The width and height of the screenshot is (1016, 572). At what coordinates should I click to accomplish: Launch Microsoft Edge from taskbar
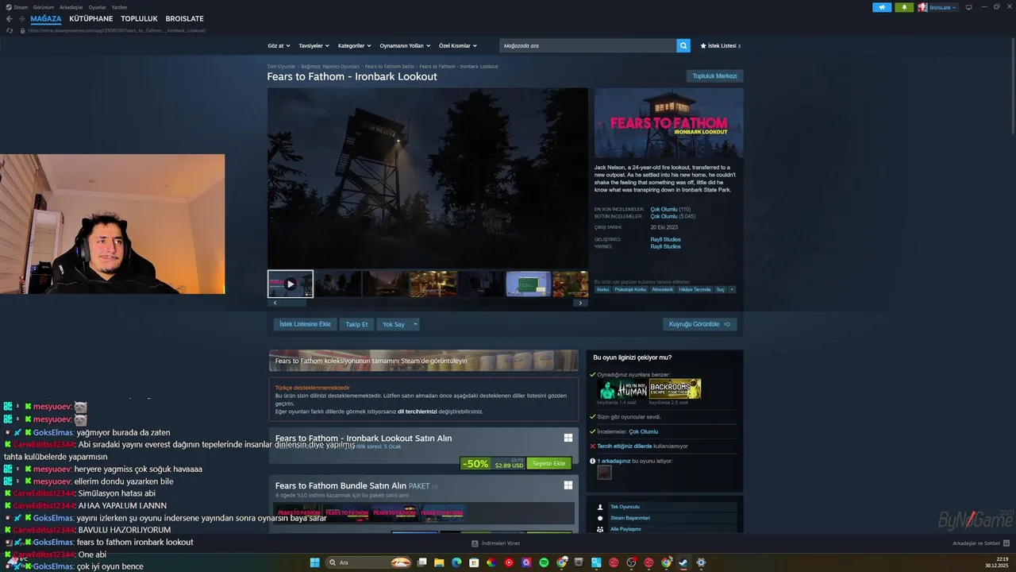(456, 562)
